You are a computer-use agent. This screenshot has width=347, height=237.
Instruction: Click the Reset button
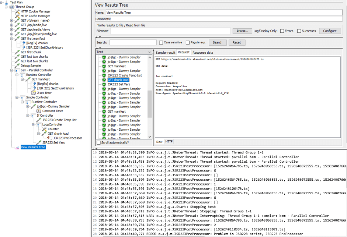(x=237, y=42)
